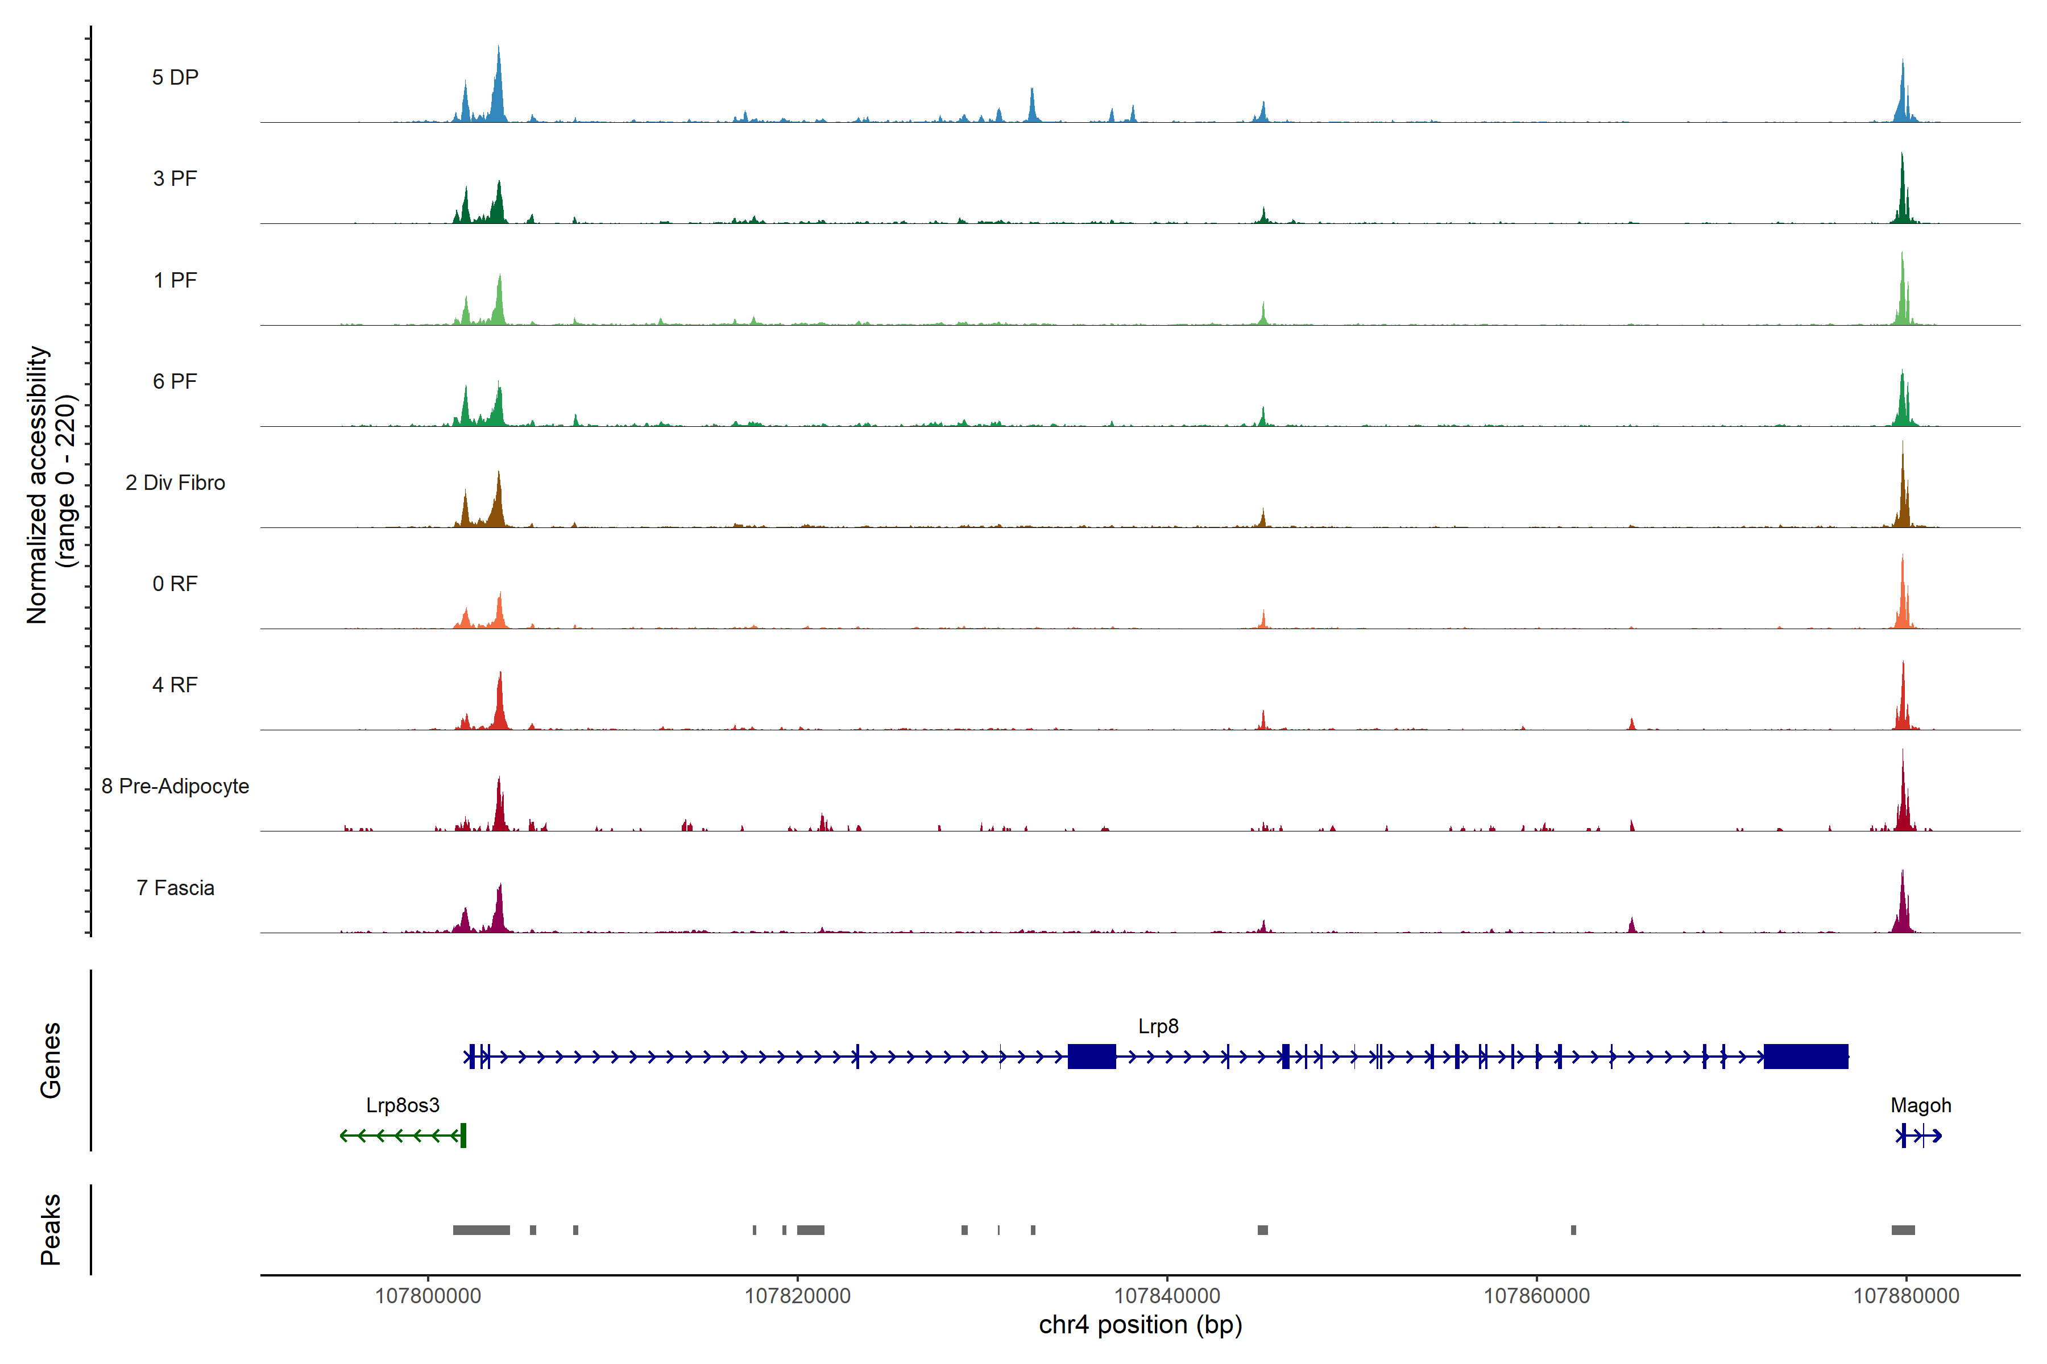
Task: Click the 2 Div Fibro track label
Action: point(175,483)
